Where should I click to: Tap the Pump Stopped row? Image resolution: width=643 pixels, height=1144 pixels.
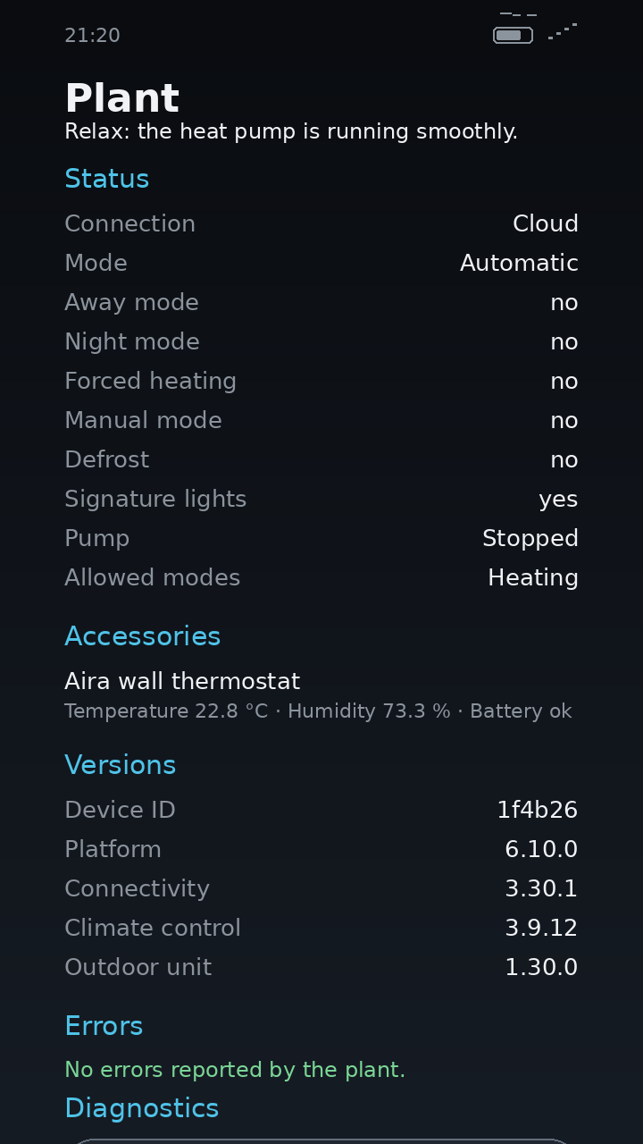321,538
